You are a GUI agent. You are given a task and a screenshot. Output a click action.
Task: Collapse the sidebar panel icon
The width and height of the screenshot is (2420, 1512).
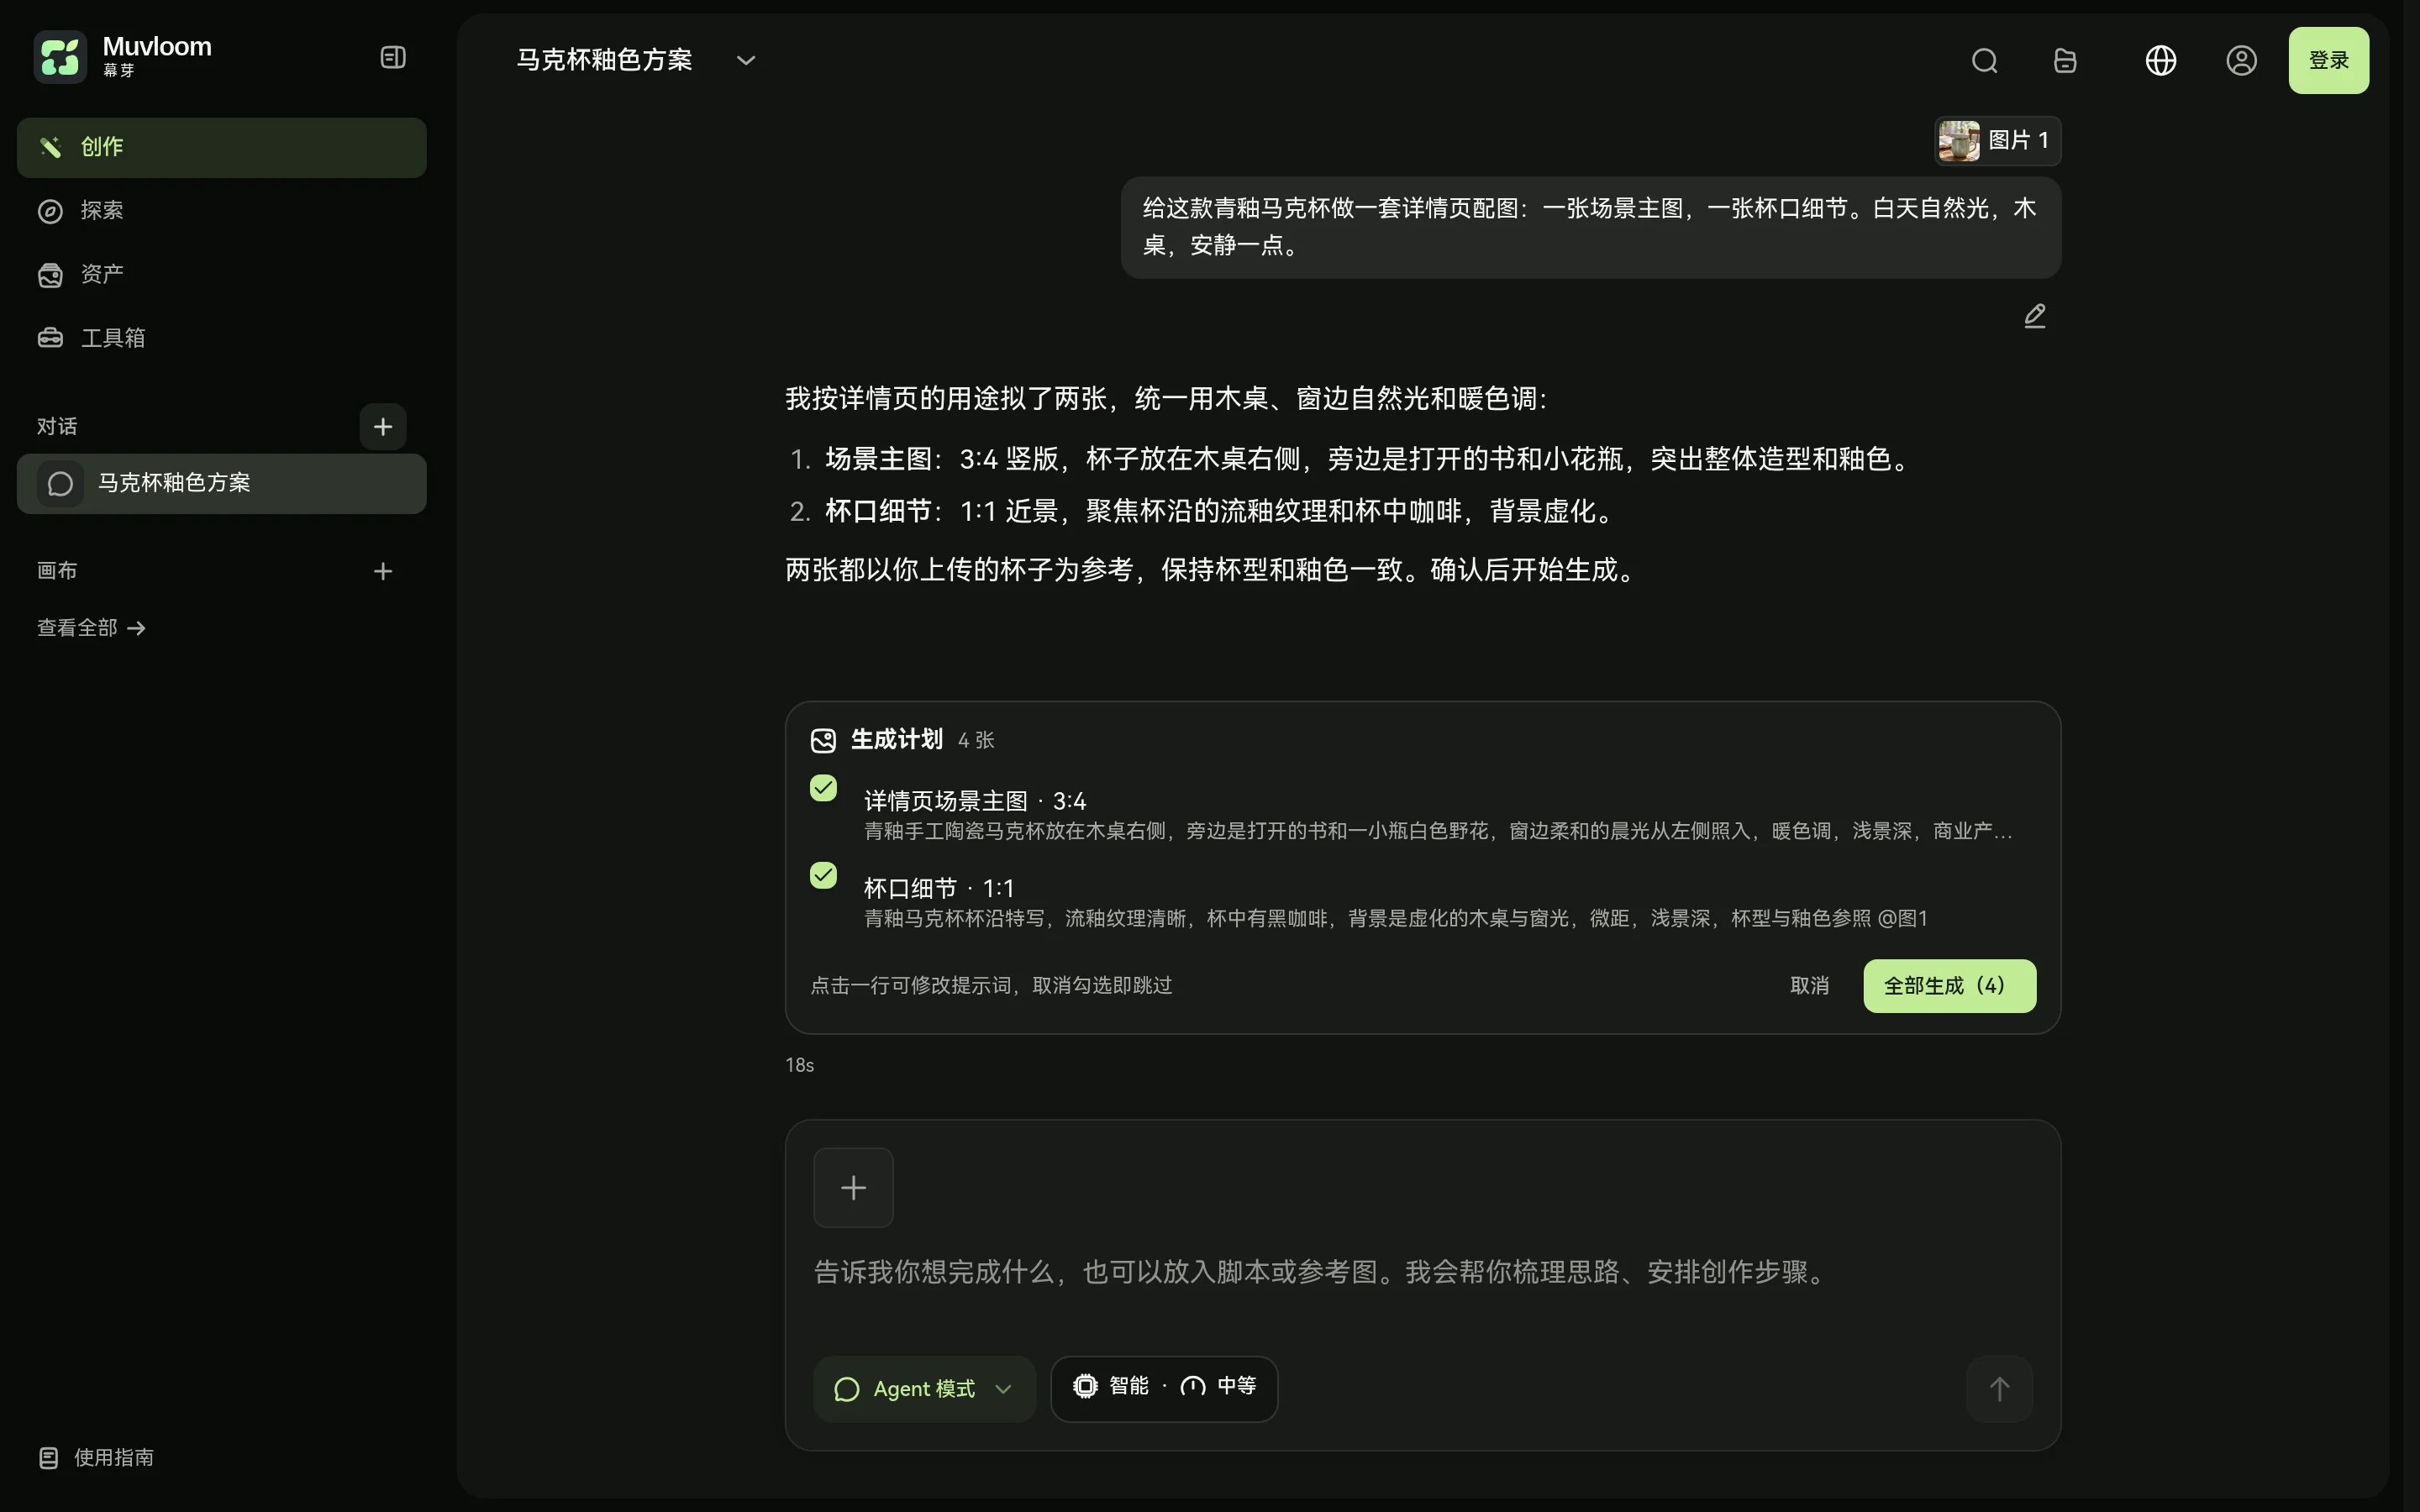[x=393, y=57]
